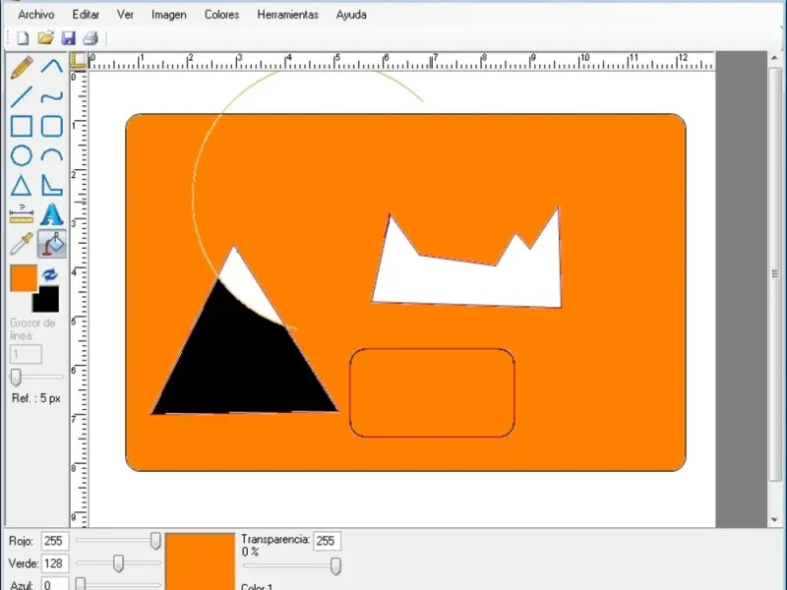Select the Paint Bucket fill tool

coord(52,244)
